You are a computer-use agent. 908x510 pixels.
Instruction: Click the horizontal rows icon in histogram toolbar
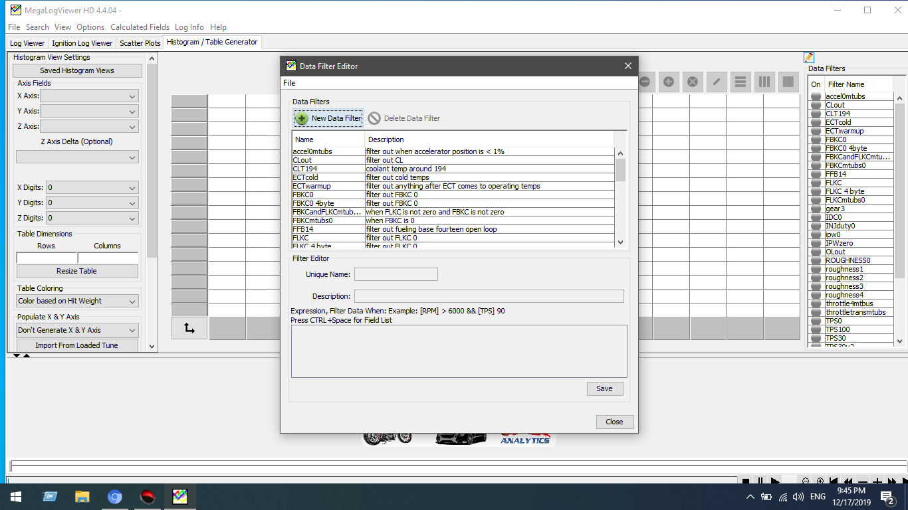740,82
